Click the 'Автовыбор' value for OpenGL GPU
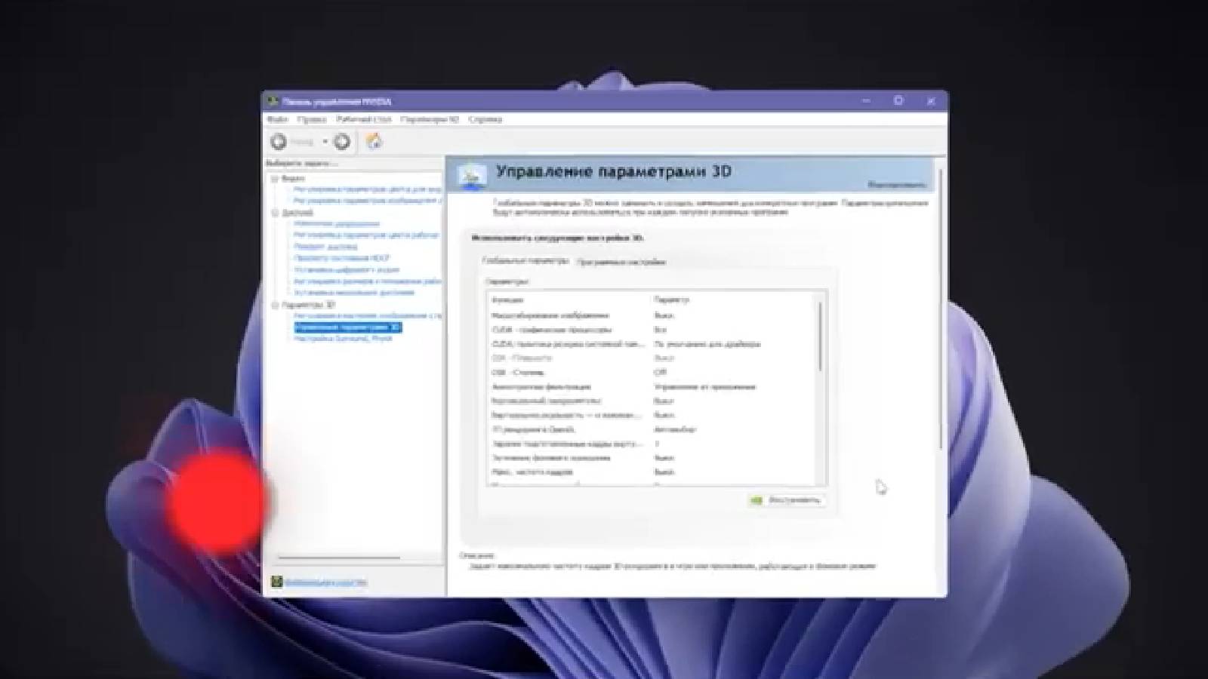Image resolution: width=1208 pixels, height=679 pixels. 675,429
